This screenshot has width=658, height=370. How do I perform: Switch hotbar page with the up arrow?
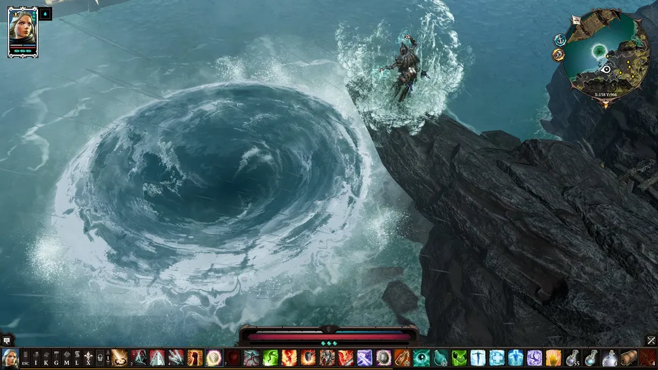(x=108, y=353)
